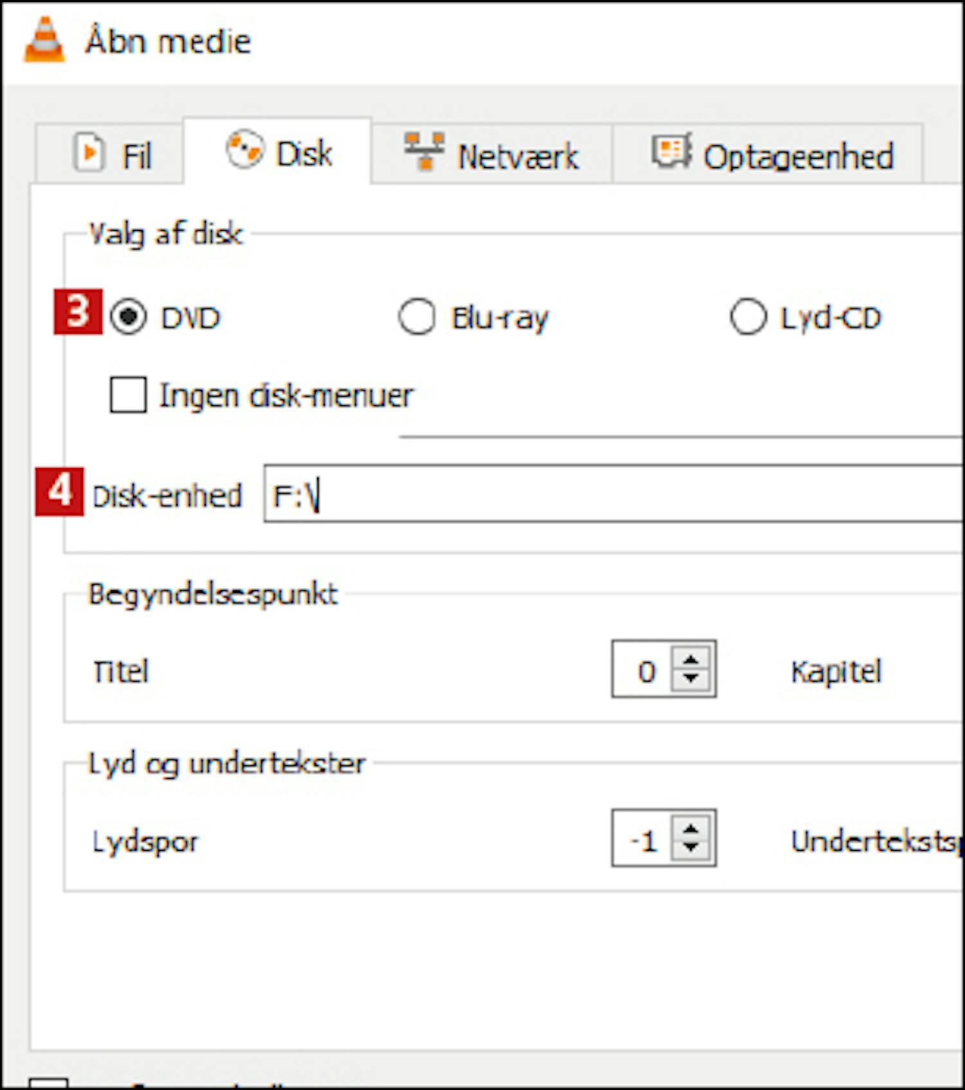The width and height of the screenshot is (965, 1090).
Task: Decrease the Titel value with down arrow
Action: 691,679
